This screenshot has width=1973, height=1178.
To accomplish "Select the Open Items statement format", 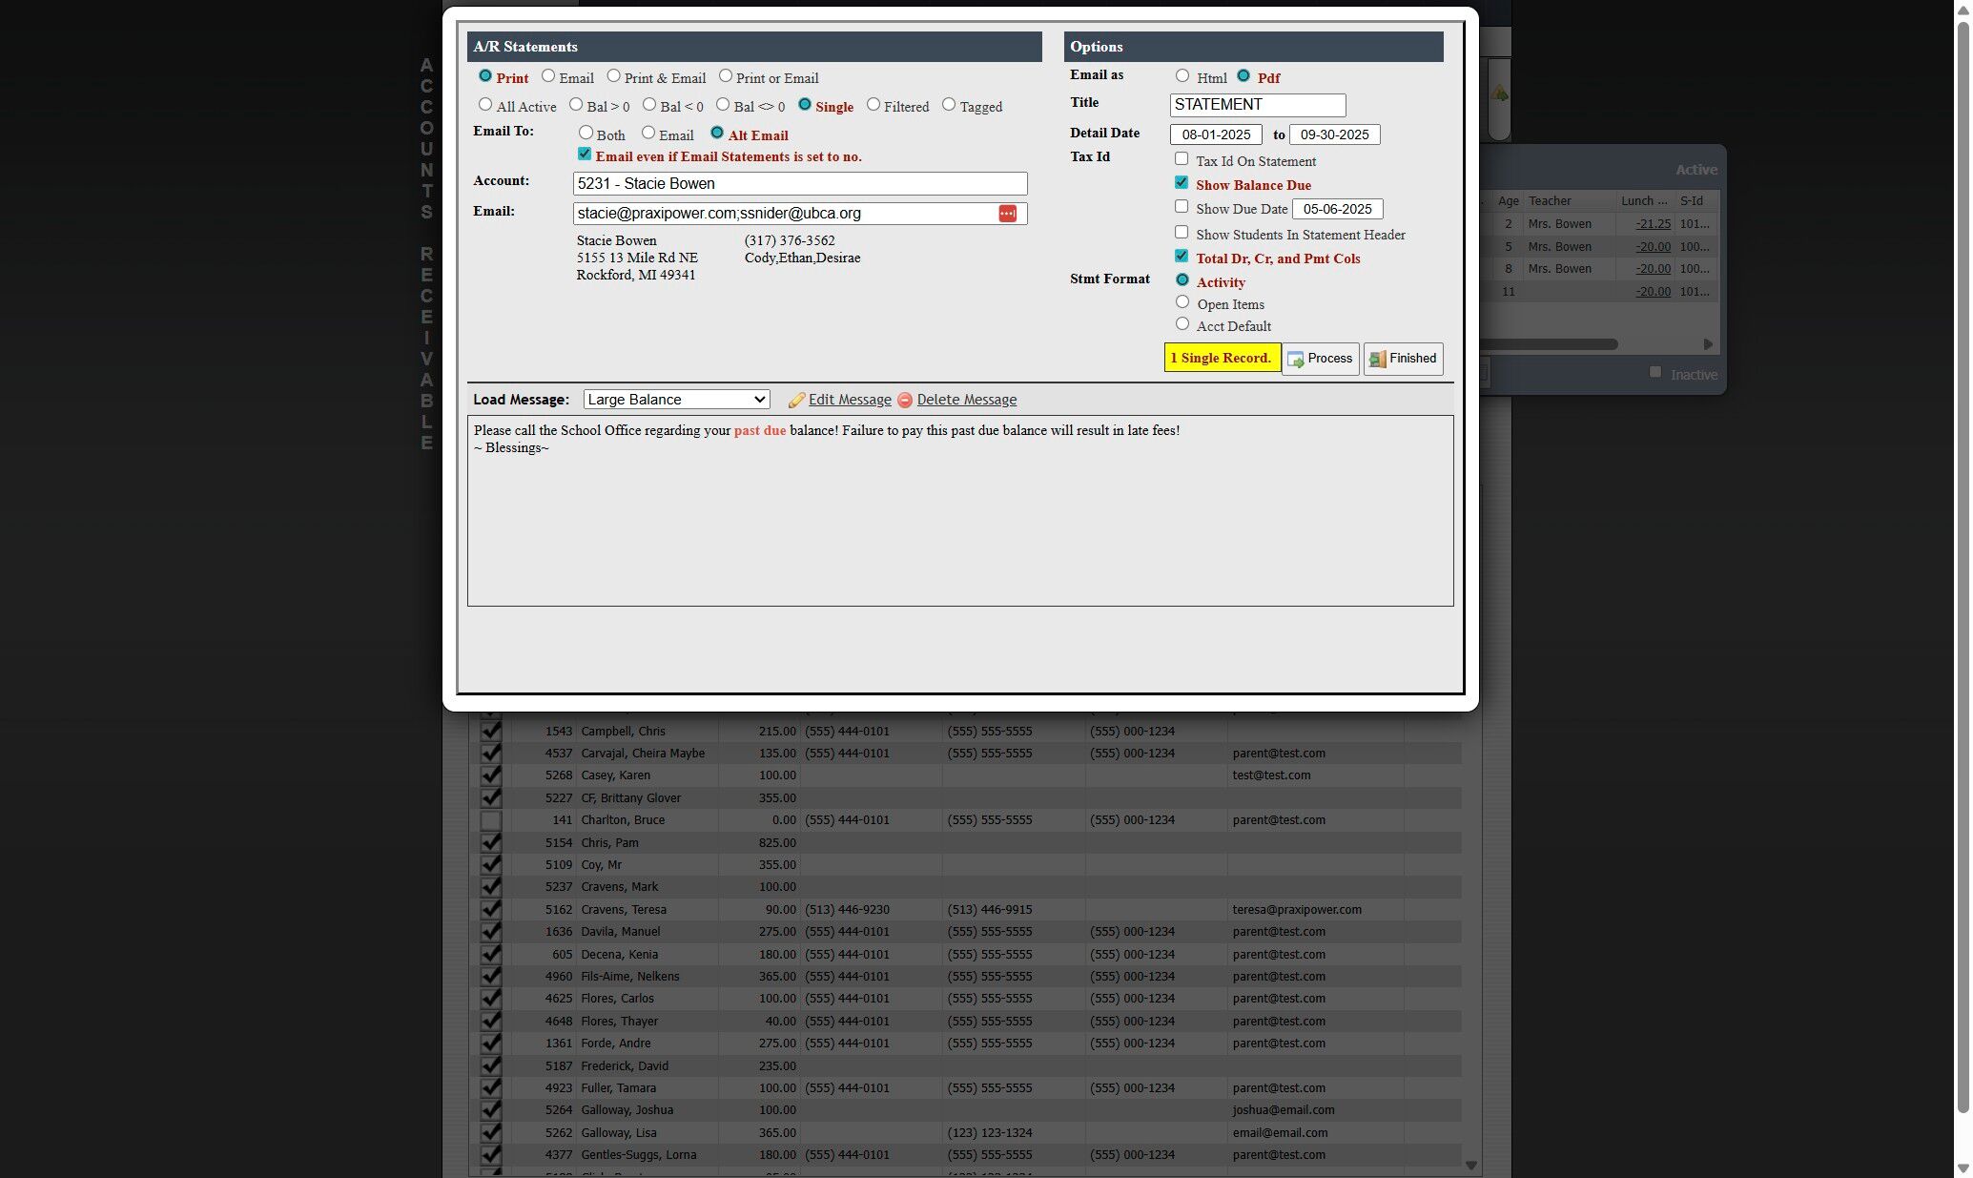I will pyautogui.click(x=1182, y=302).
